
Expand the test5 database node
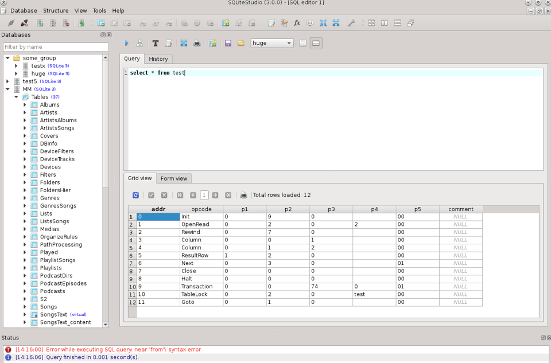(7, 81)
